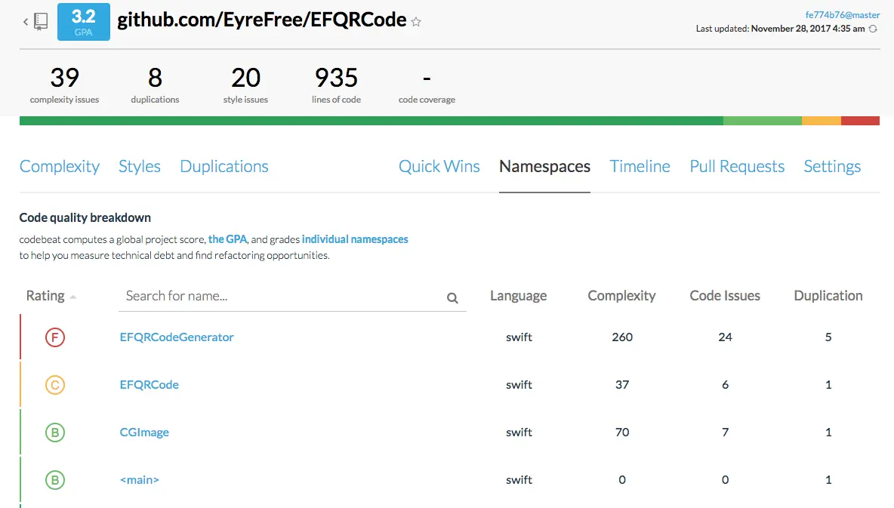The width and height of the screenshot is (894, 508).
Task: Open the Timeline tab
Action: pos(640,167)
